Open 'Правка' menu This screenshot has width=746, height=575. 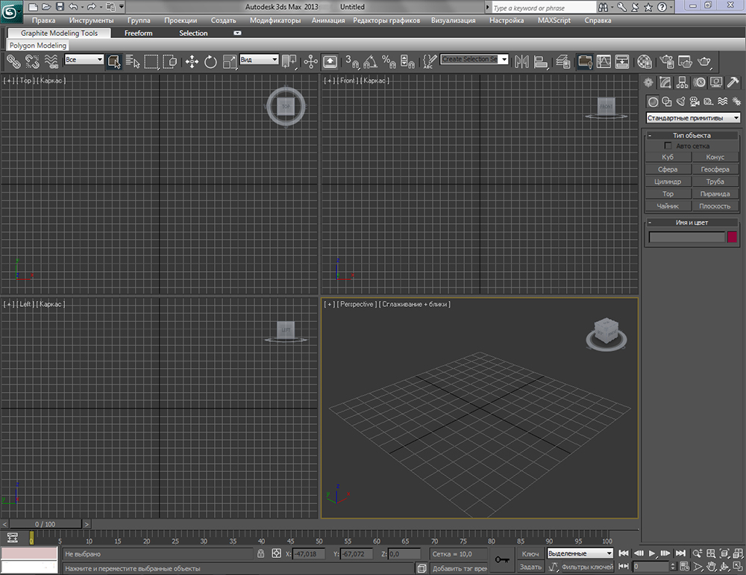point(43,20)
